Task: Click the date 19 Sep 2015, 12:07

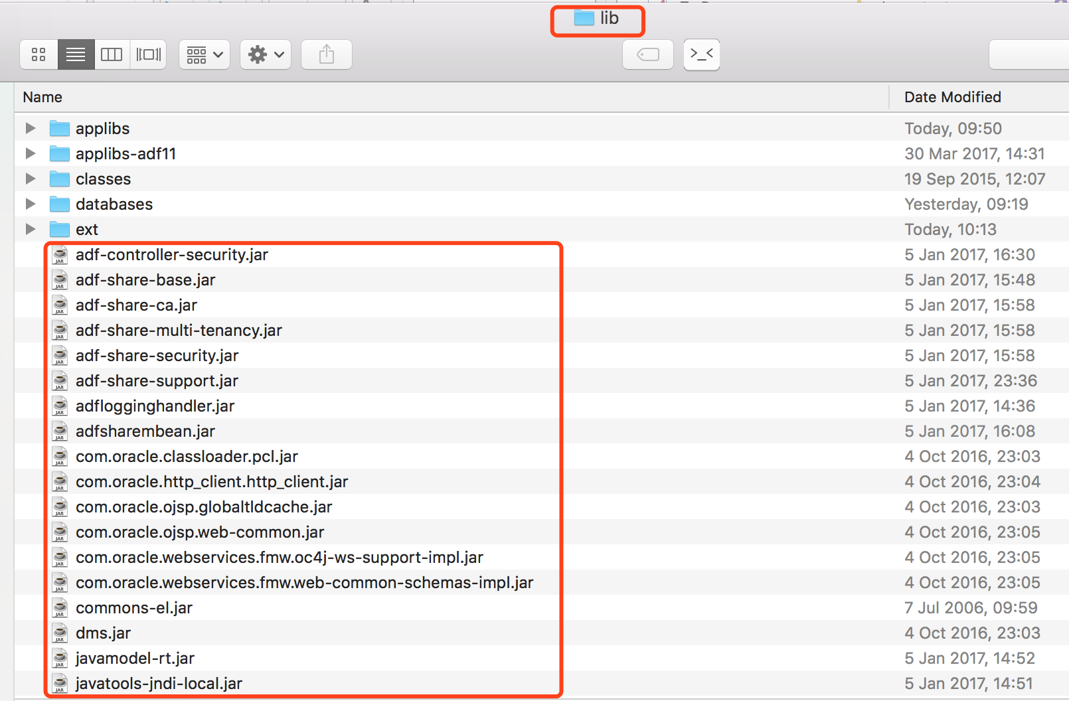Action: coord(975,179)
